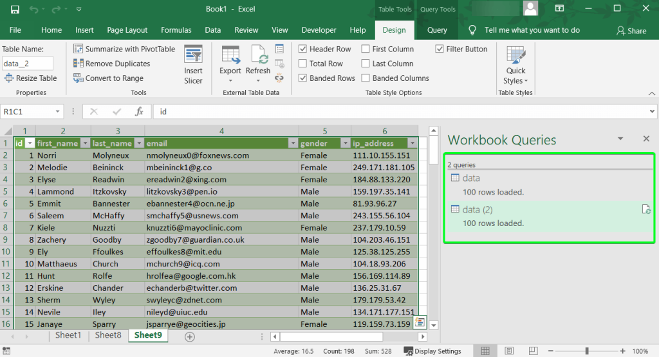Open the email filter dropdown
The width and height of the screenshot is (659, 357).
click(x=293, y=143)
